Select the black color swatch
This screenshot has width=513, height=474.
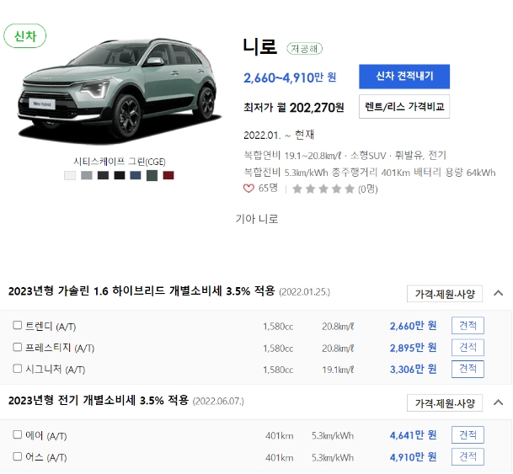coord(120,176)
